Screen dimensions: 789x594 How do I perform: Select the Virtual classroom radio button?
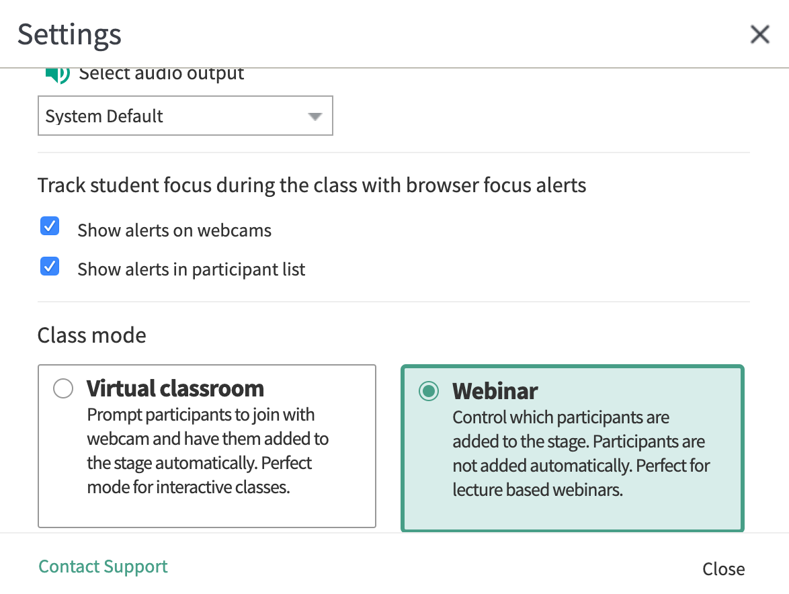pyautogui.click(x=63, y=389)
